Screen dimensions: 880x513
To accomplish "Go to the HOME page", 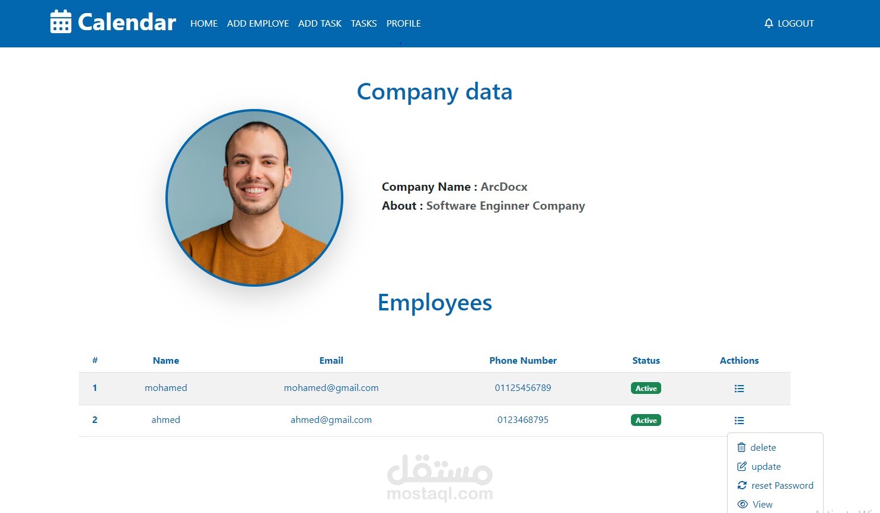I will coord(204,24).
